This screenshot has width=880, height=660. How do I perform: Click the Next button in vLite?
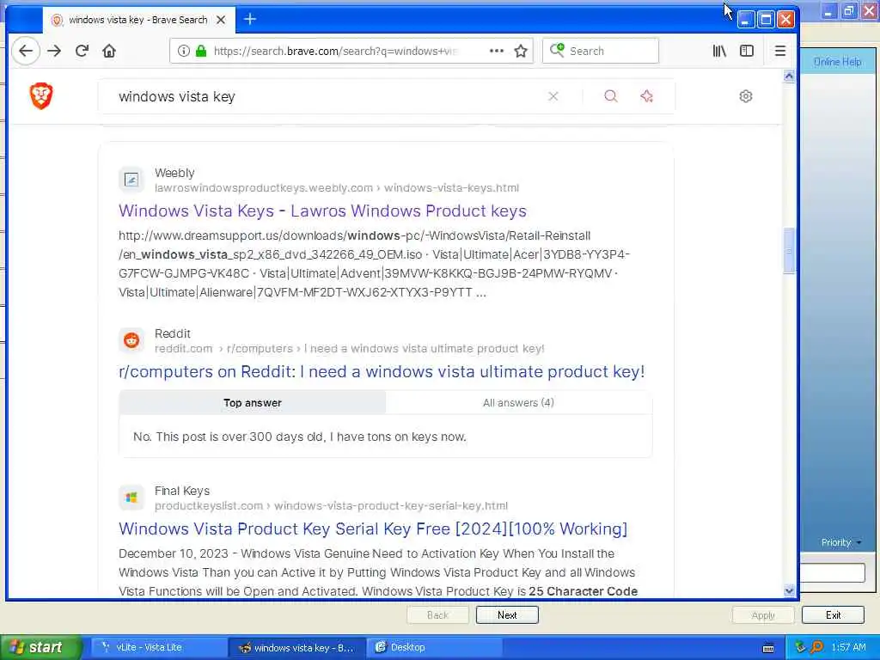click(507, 615)
